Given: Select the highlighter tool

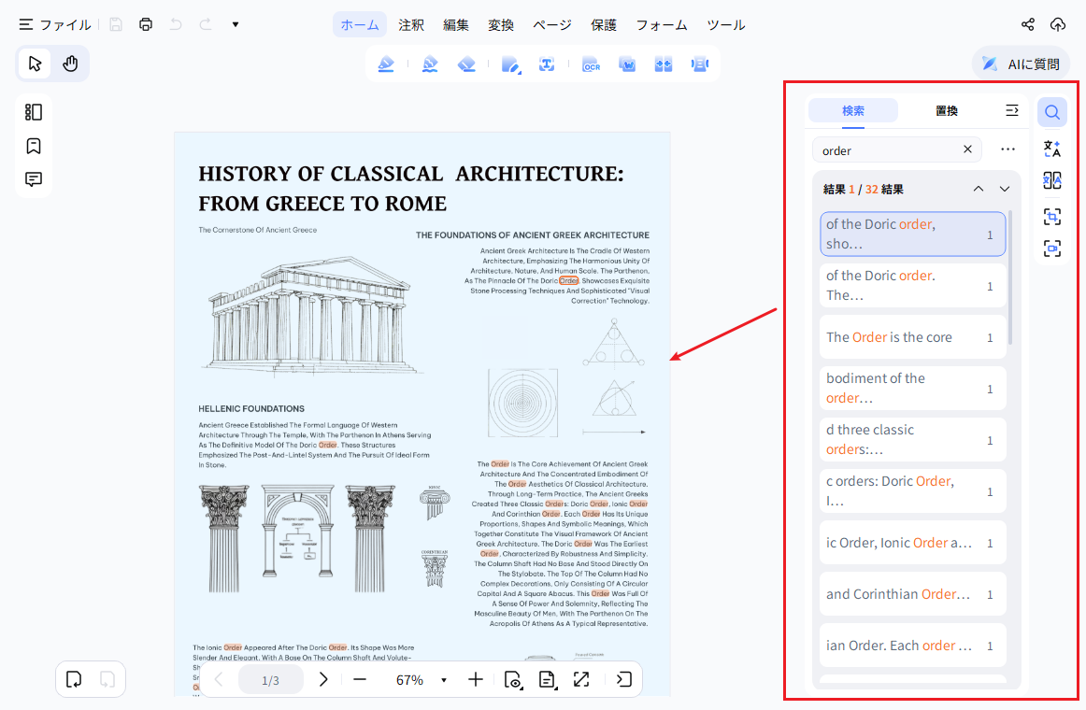Looking at the screenshot, I should pyautogui.click(x=386, y=64).
